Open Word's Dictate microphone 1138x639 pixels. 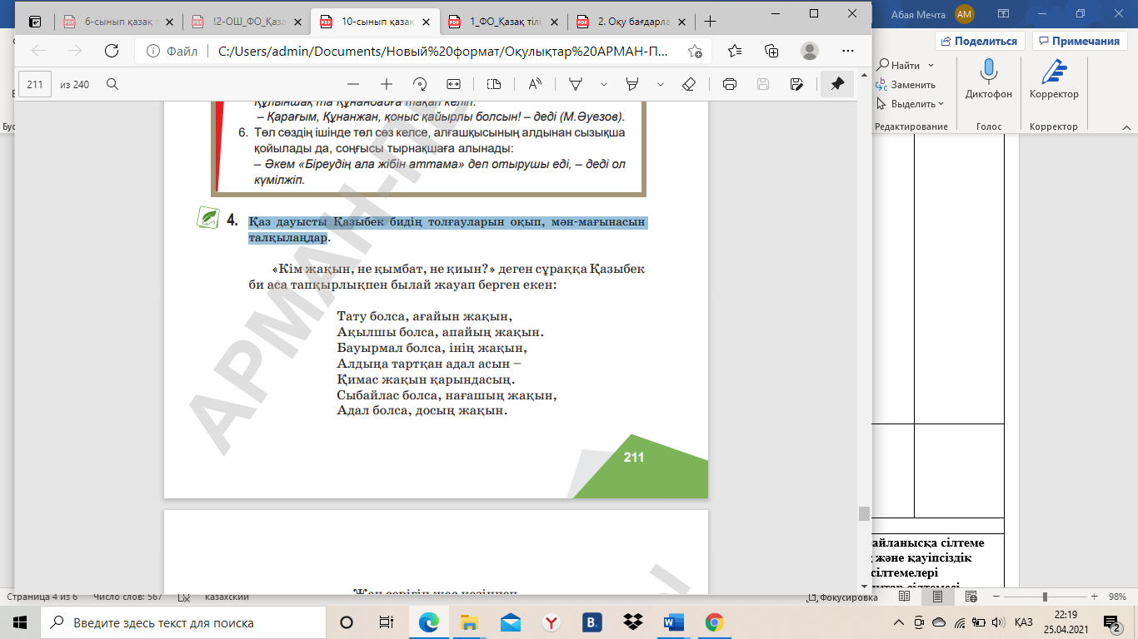989,80
